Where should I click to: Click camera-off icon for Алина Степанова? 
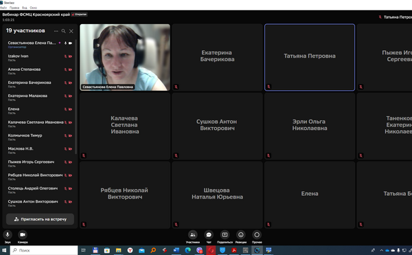70,69
